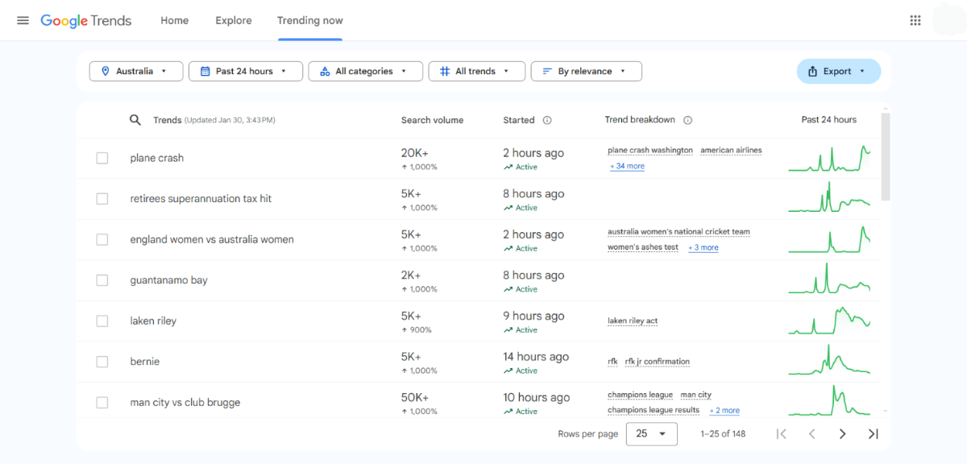
Task: Open the hamburger main menu
Action: coord(23,20)
